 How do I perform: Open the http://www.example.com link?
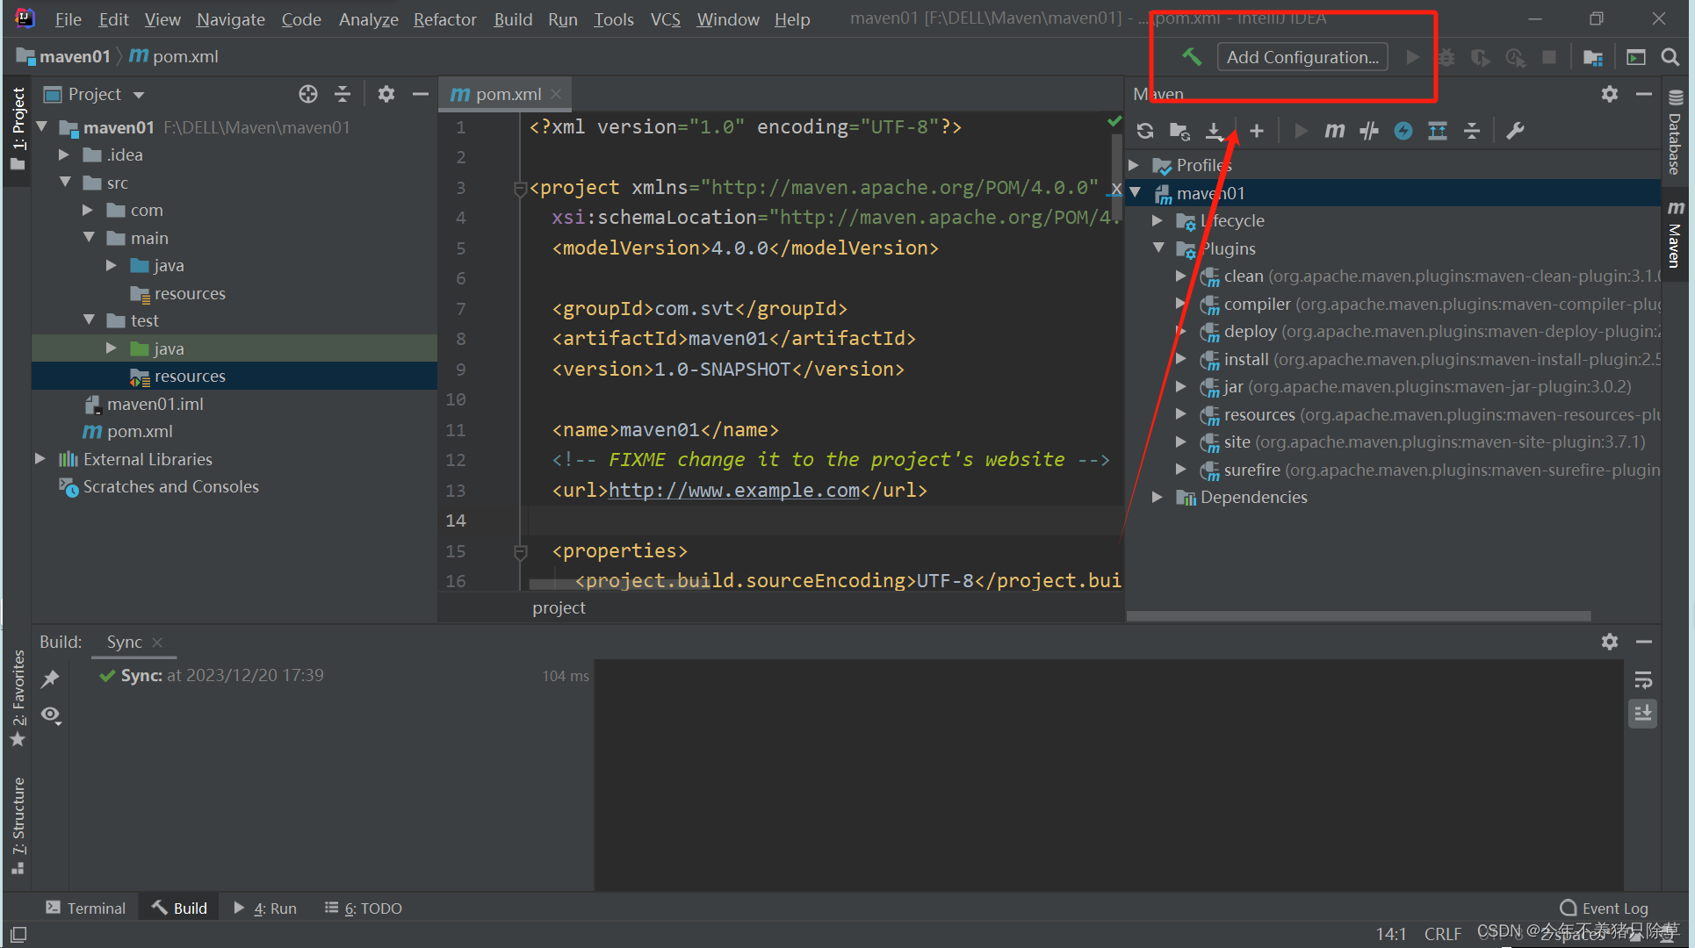coord(734,490)
